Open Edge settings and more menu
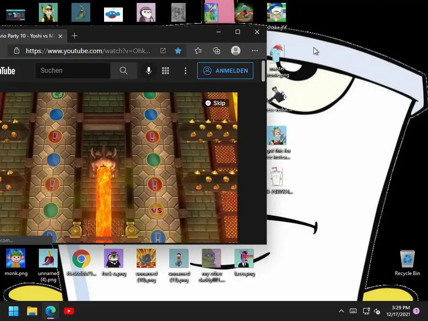Viewport: 428px width, 321px height. click(255, 51)
